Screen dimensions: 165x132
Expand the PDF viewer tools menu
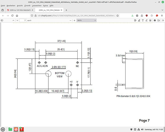click(x=163, y=20)
